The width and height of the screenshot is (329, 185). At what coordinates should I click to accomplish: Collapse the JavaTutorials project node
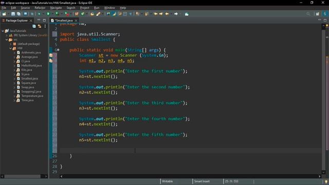[3, 31]
